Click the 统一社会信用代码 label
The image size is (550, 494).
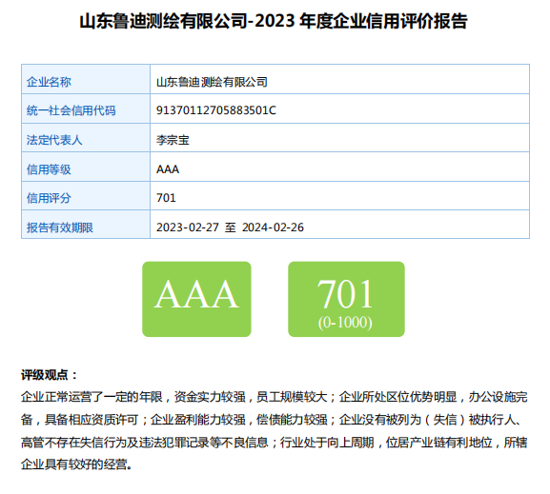[71, 110]
